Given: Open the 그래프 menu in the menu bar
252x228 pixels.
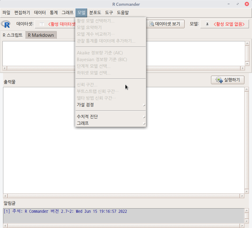Looking at the screenshot, I should pos(67,12).
